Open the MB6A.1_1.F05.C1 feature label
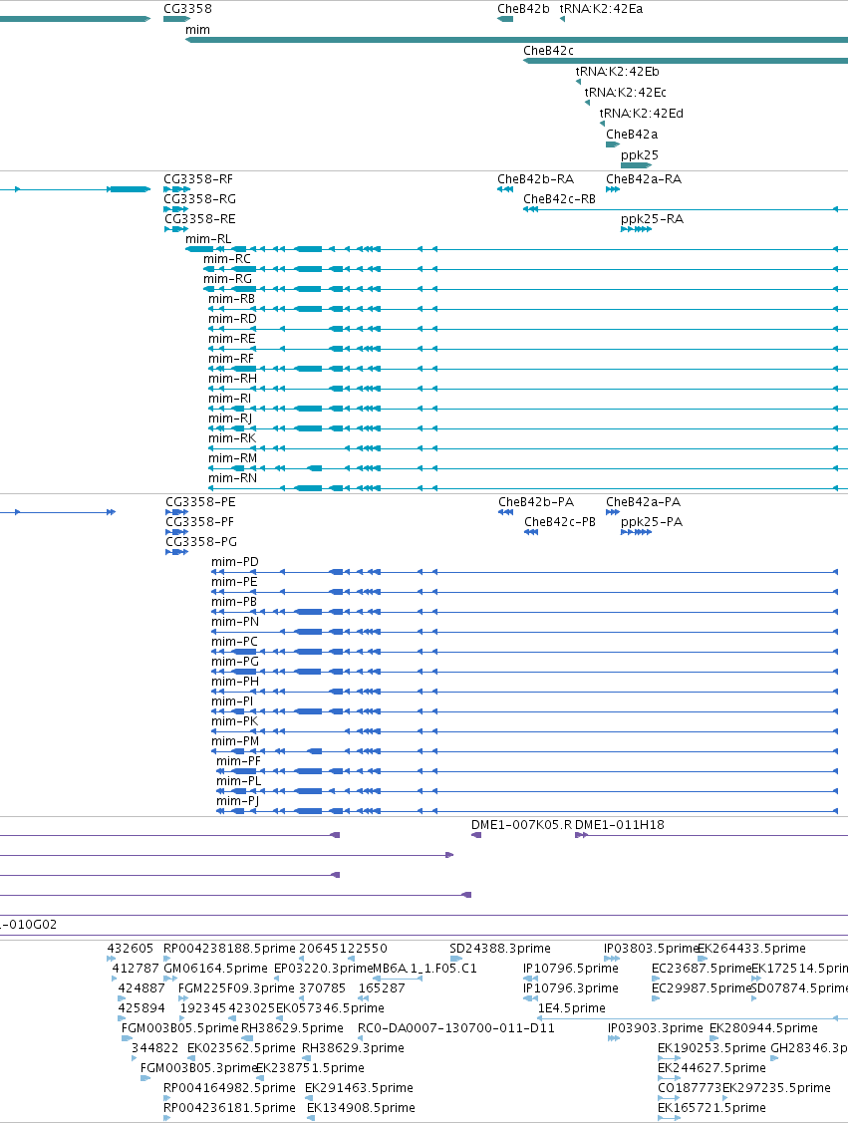This screenshot has width=848, height=1123. coord(424,969)
